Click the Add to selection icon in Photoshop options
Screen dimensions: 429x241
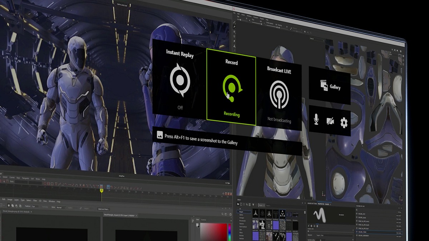pos(12,206)
